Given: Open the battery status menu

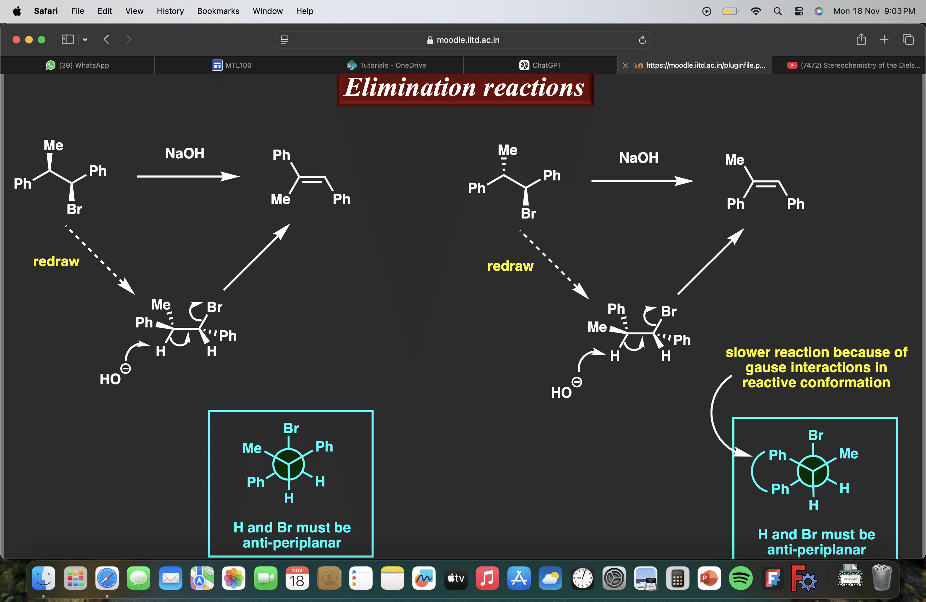Looking at the screenshot, I should pyautogui.click(x=730, y=11).
